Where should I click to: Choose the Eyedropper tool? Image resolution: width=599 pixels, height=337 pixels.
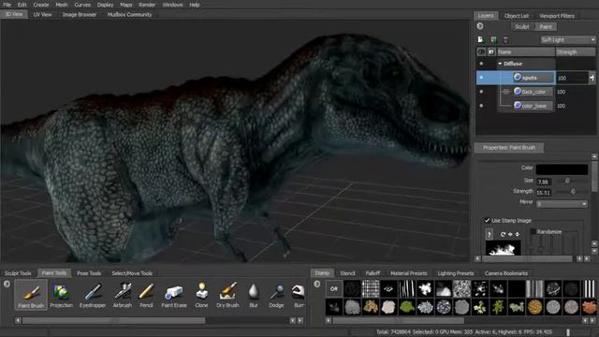(93, 295)
